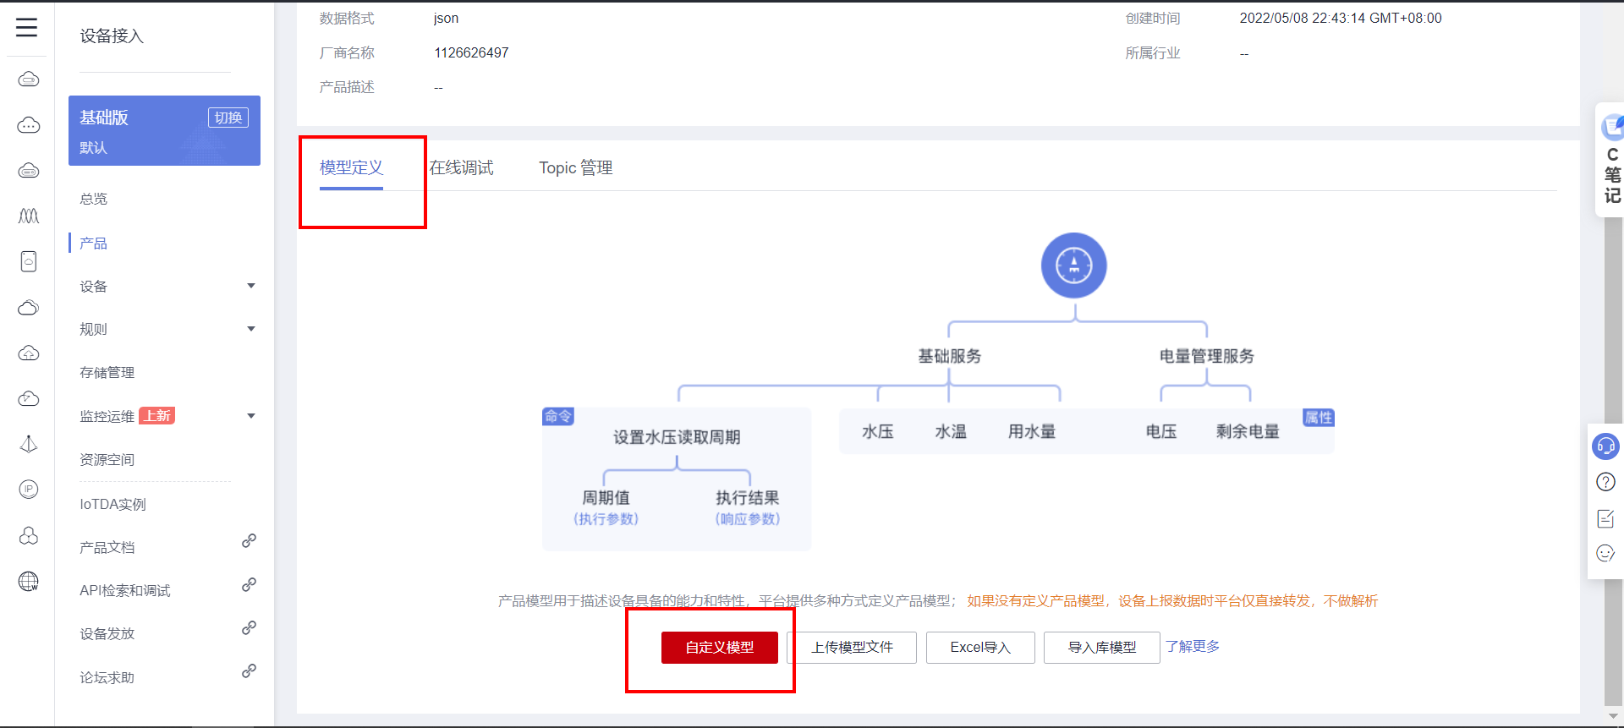Click the cloud with upload arrow icon
The height and width of the screenshot is (728, 1624).
point(29,353)
